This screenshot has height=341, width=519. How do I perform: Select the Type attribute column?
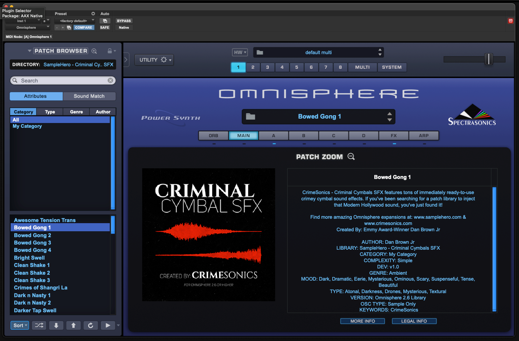pos(50,112)
